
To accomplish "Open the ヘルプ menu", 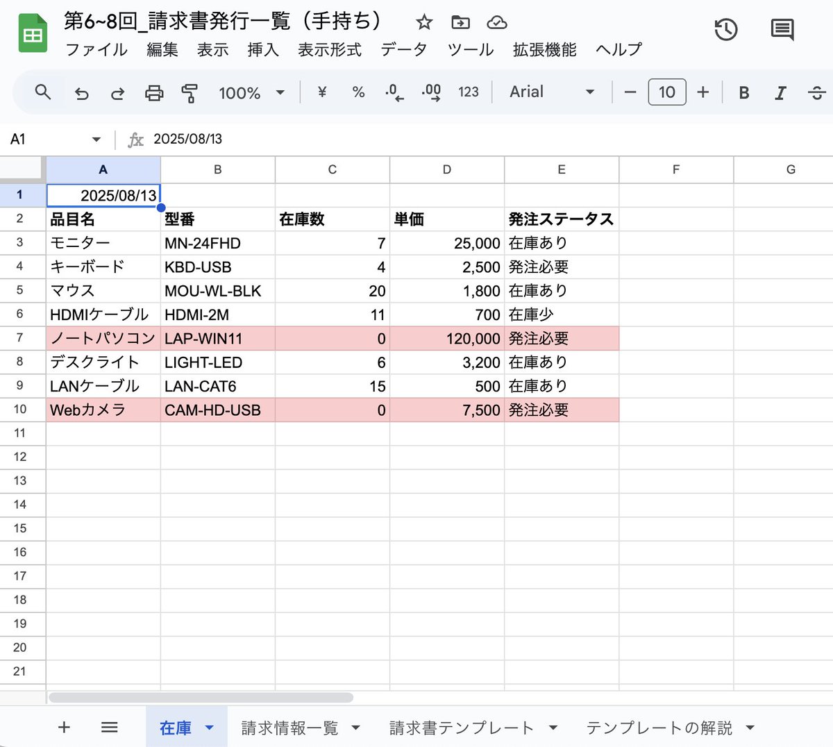I will 619,50.
